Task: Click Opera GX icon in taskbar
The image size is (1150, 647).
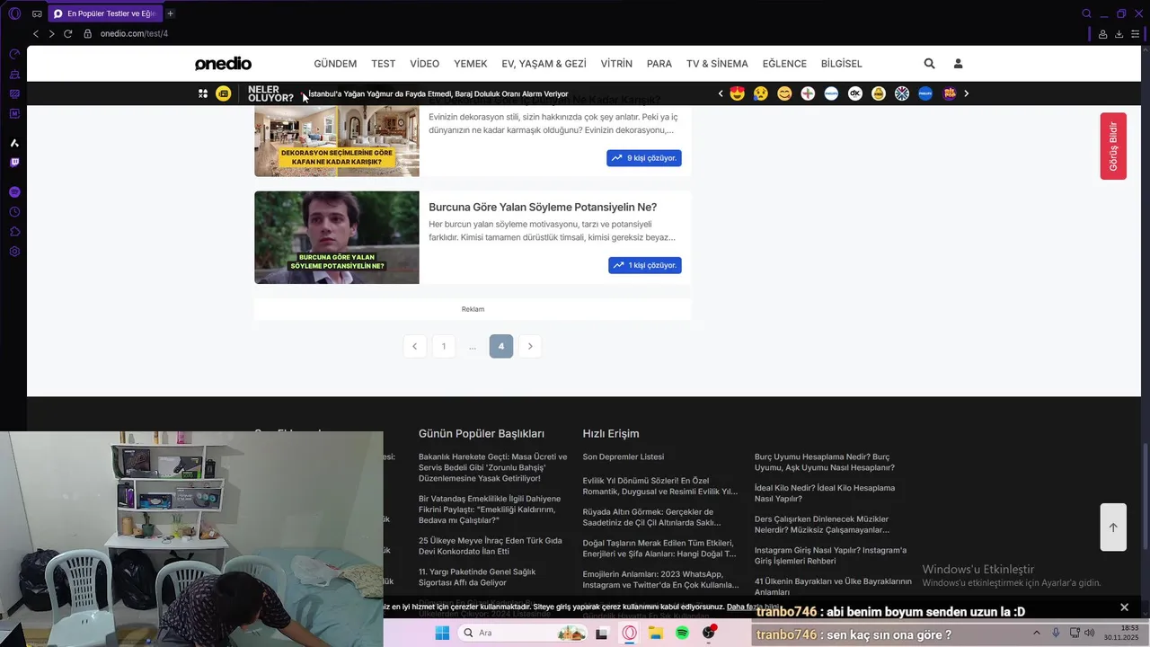Action: 630,634
